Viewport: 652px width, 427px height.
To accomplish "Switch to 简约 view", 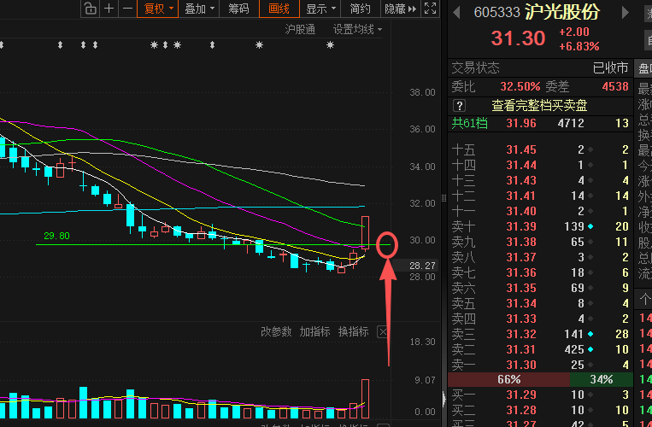I will tap(360, 9).
